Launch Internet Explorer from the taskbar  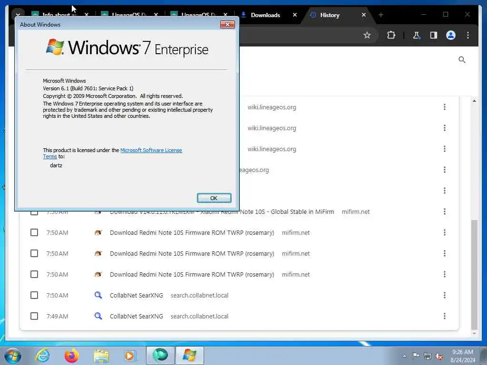point(42,355)
